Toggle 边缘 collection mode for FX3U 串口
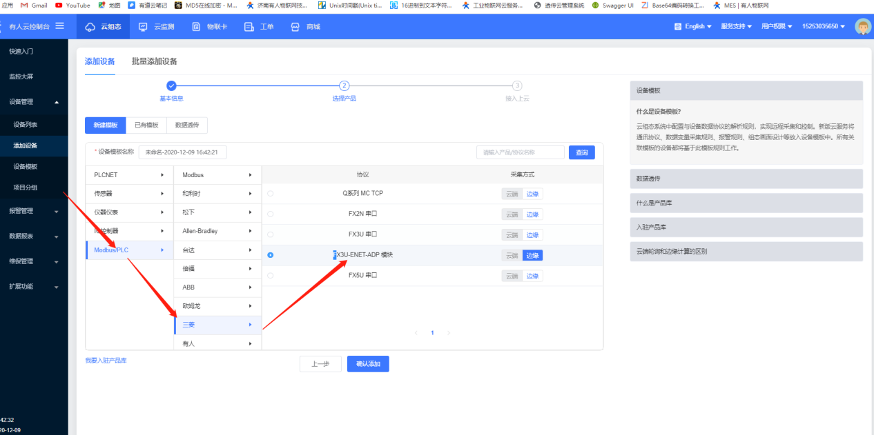Image resolution: width=874 pixels, height=435 pixels. pos(532,235)
